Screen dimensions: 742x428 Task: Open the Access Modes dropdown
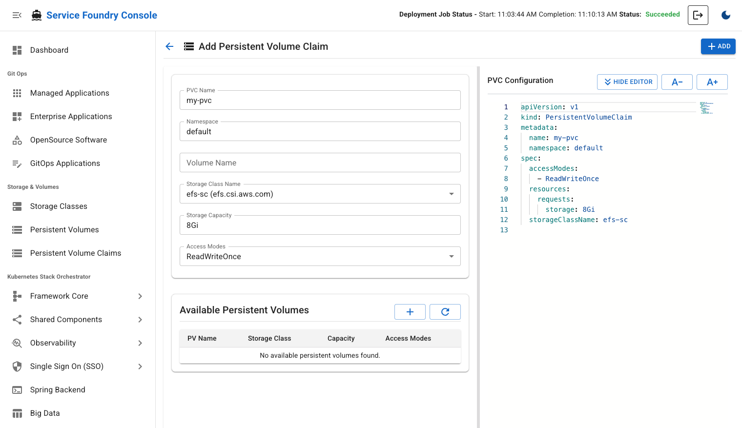pyautogui.click(x=451, y=256)
